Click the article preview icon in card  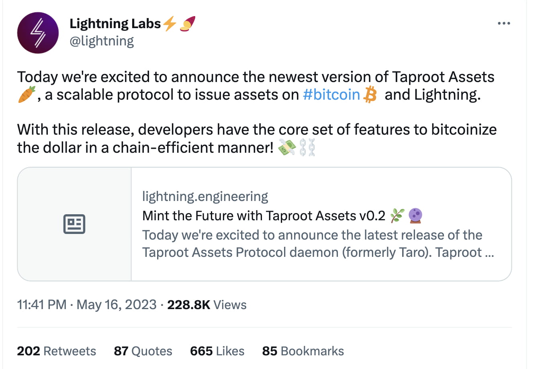pos(74,224)
